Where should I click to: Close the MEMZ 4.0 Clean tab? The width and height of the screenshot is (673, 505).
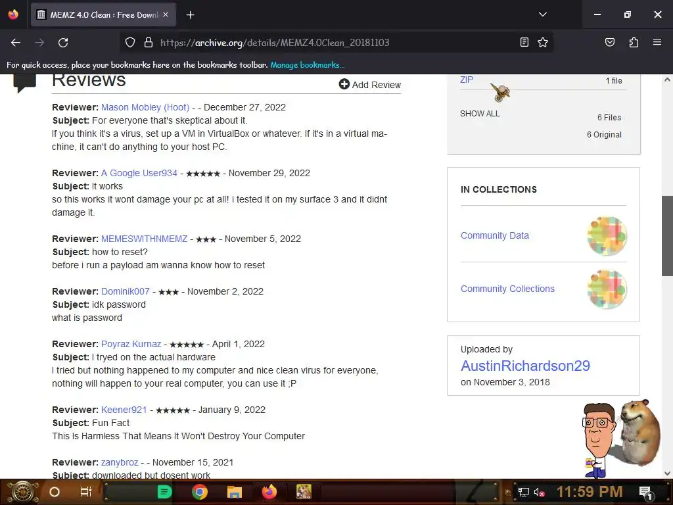tap(166, 14)
